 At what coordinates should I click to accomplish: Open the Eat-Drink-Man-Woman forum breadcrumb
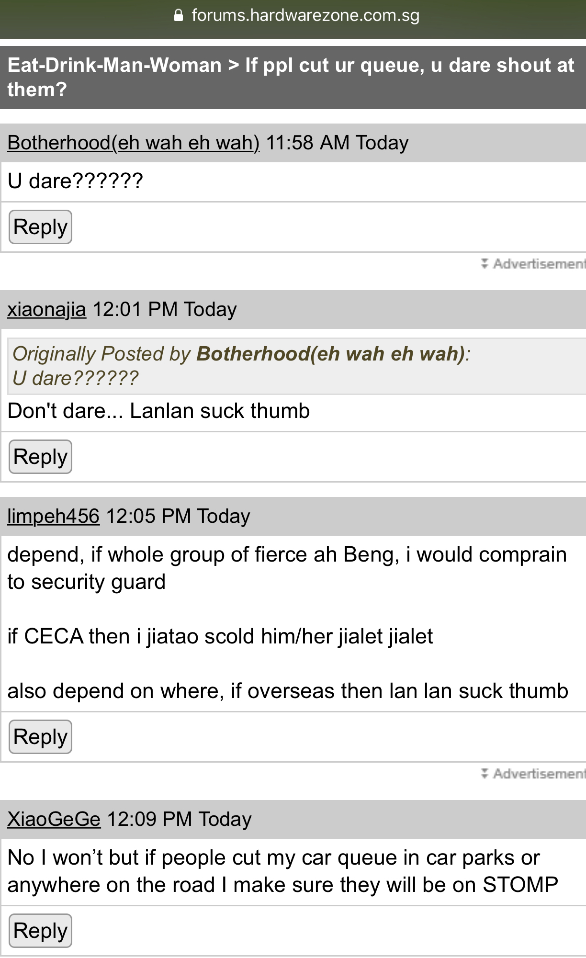[114, 65]
